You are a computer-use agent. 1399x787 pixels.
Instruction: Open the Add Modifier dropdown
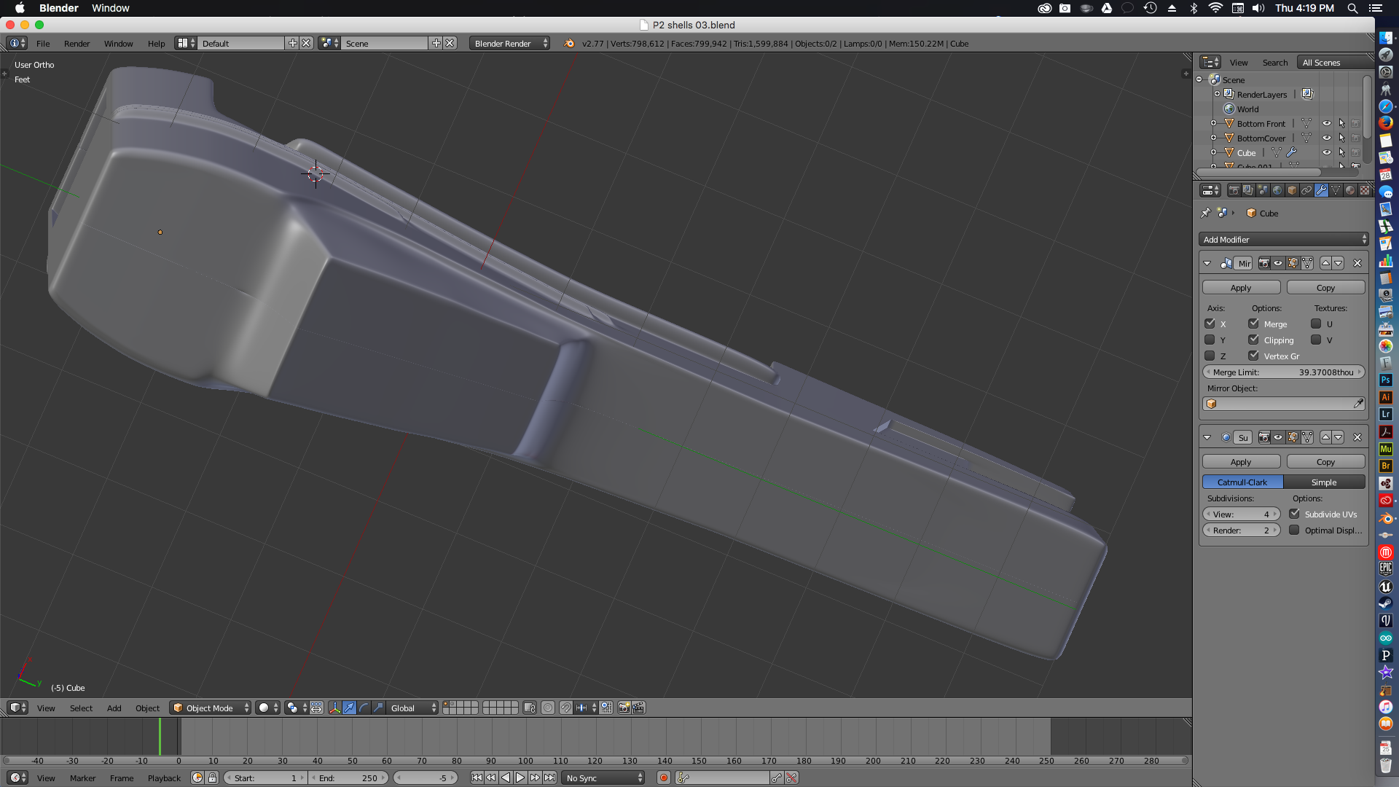(1284, 239)
